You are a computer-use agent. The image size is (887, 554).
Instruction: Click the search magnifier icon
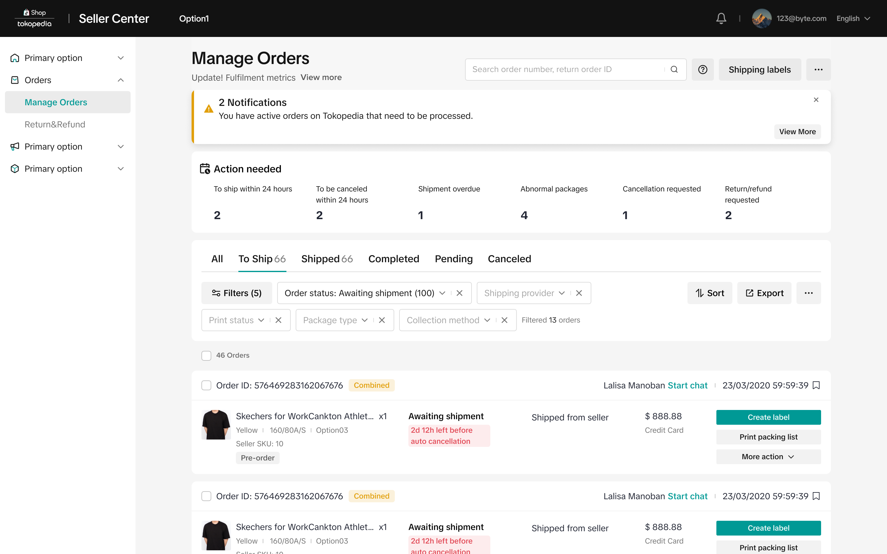click(674, 70)
